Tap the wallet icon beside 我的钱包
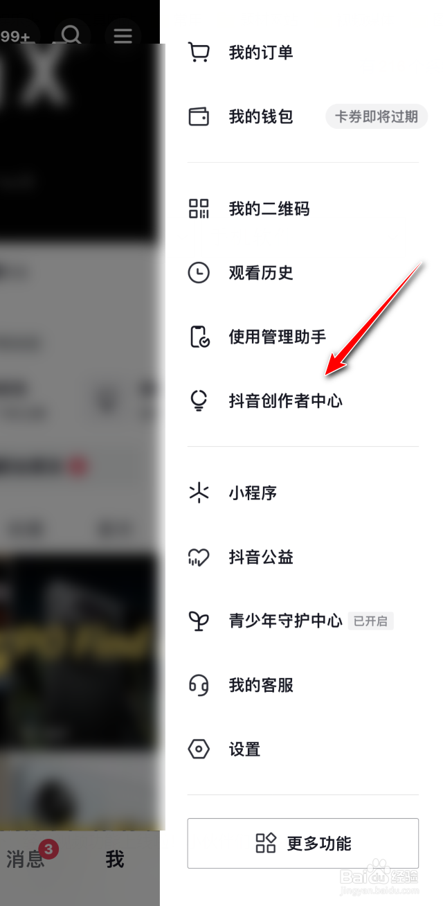The height and width of the screenshot is (906, 443). click(199, 116)
